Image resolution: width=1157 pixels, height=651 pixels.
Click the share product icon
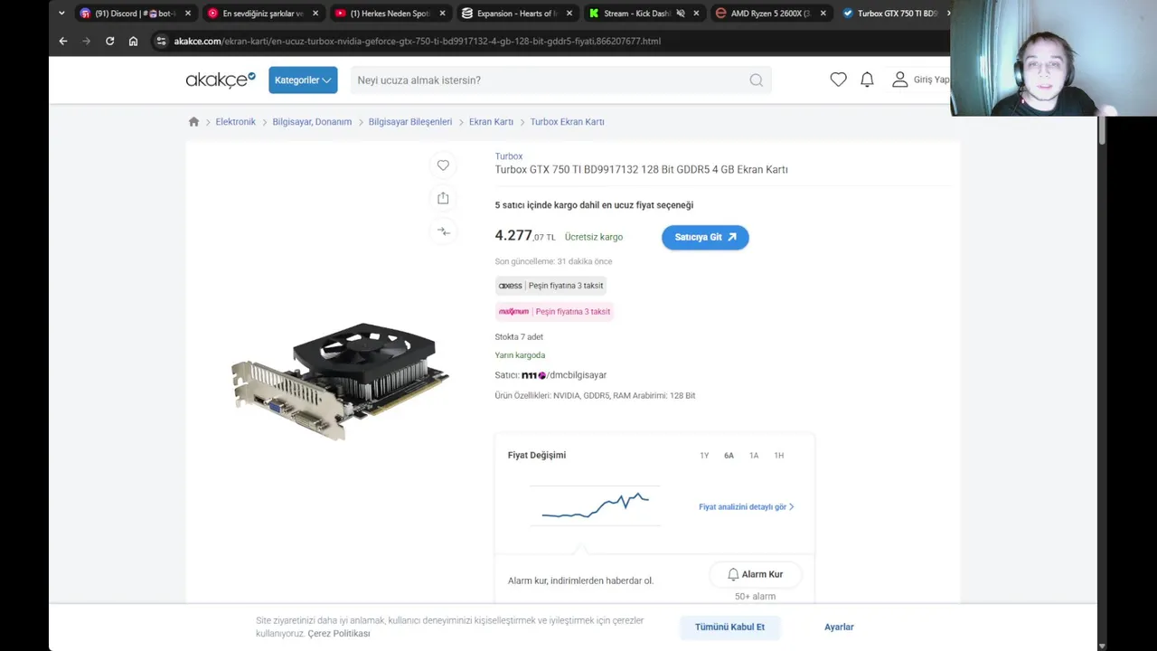tap(443, 198)
